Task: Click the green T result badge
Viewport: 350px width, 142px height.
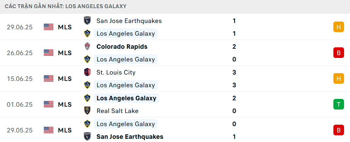Action: pyautogui.click(x=338, y=104)
